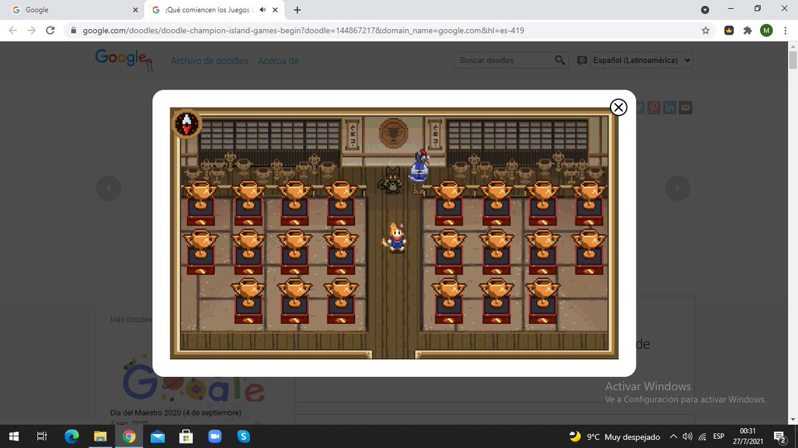Open Zoom from the taskbar
Screen dimensions: 798x448
tap(215, 436)
